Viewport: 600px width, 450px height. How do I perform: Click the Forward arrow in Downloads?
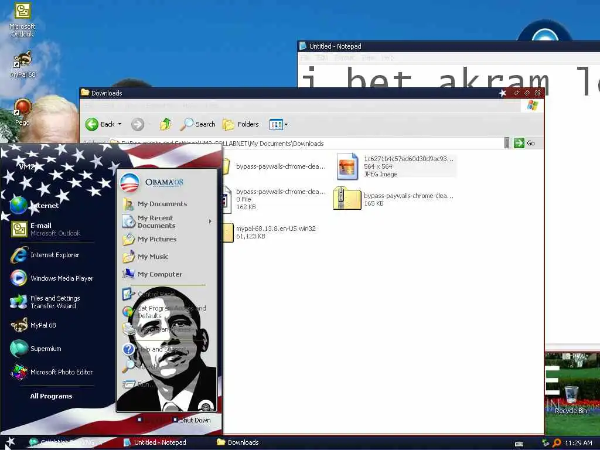click(138, 124)
